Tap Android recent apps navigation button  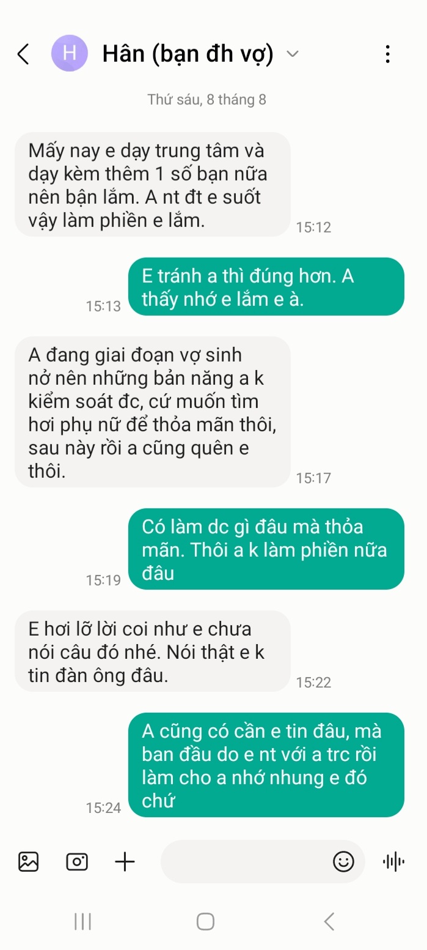tap(82, 921)
